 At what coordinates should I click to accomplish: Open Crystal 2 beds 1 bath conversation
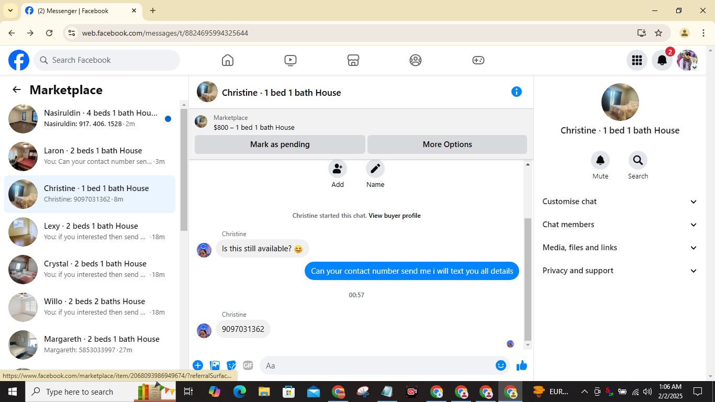tap(90, 270)
